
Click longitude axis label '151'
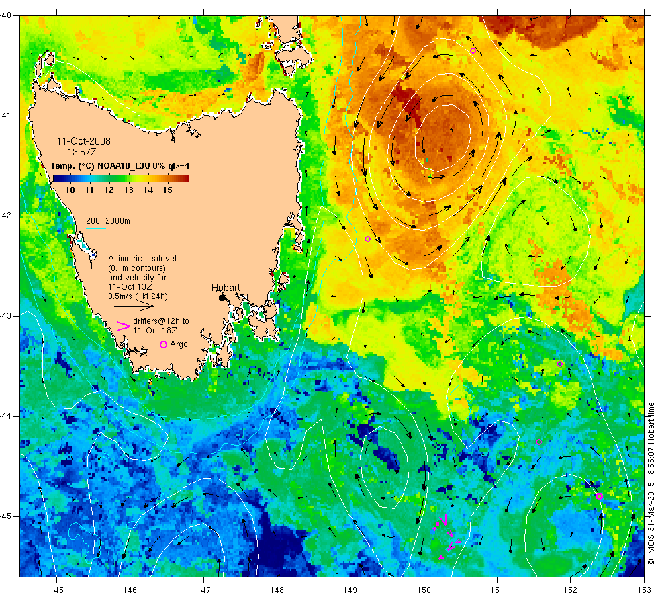[x=497, y=590]
